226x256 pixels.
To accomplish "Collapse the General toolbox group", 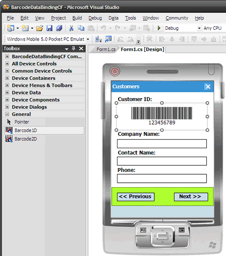I will (7, 114).
